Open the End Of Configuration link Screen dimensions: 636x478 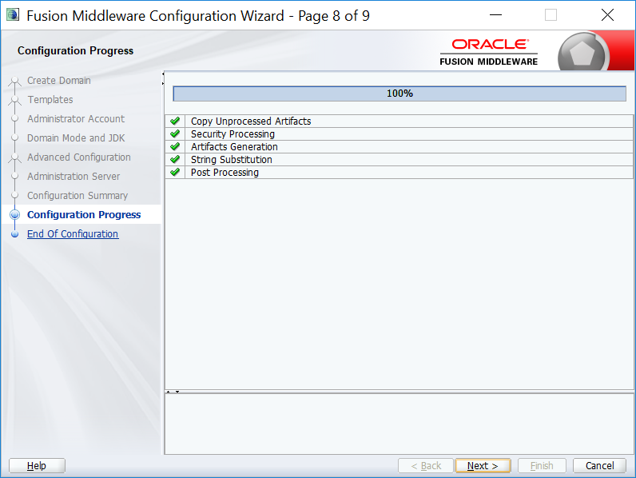pos(73,234)
